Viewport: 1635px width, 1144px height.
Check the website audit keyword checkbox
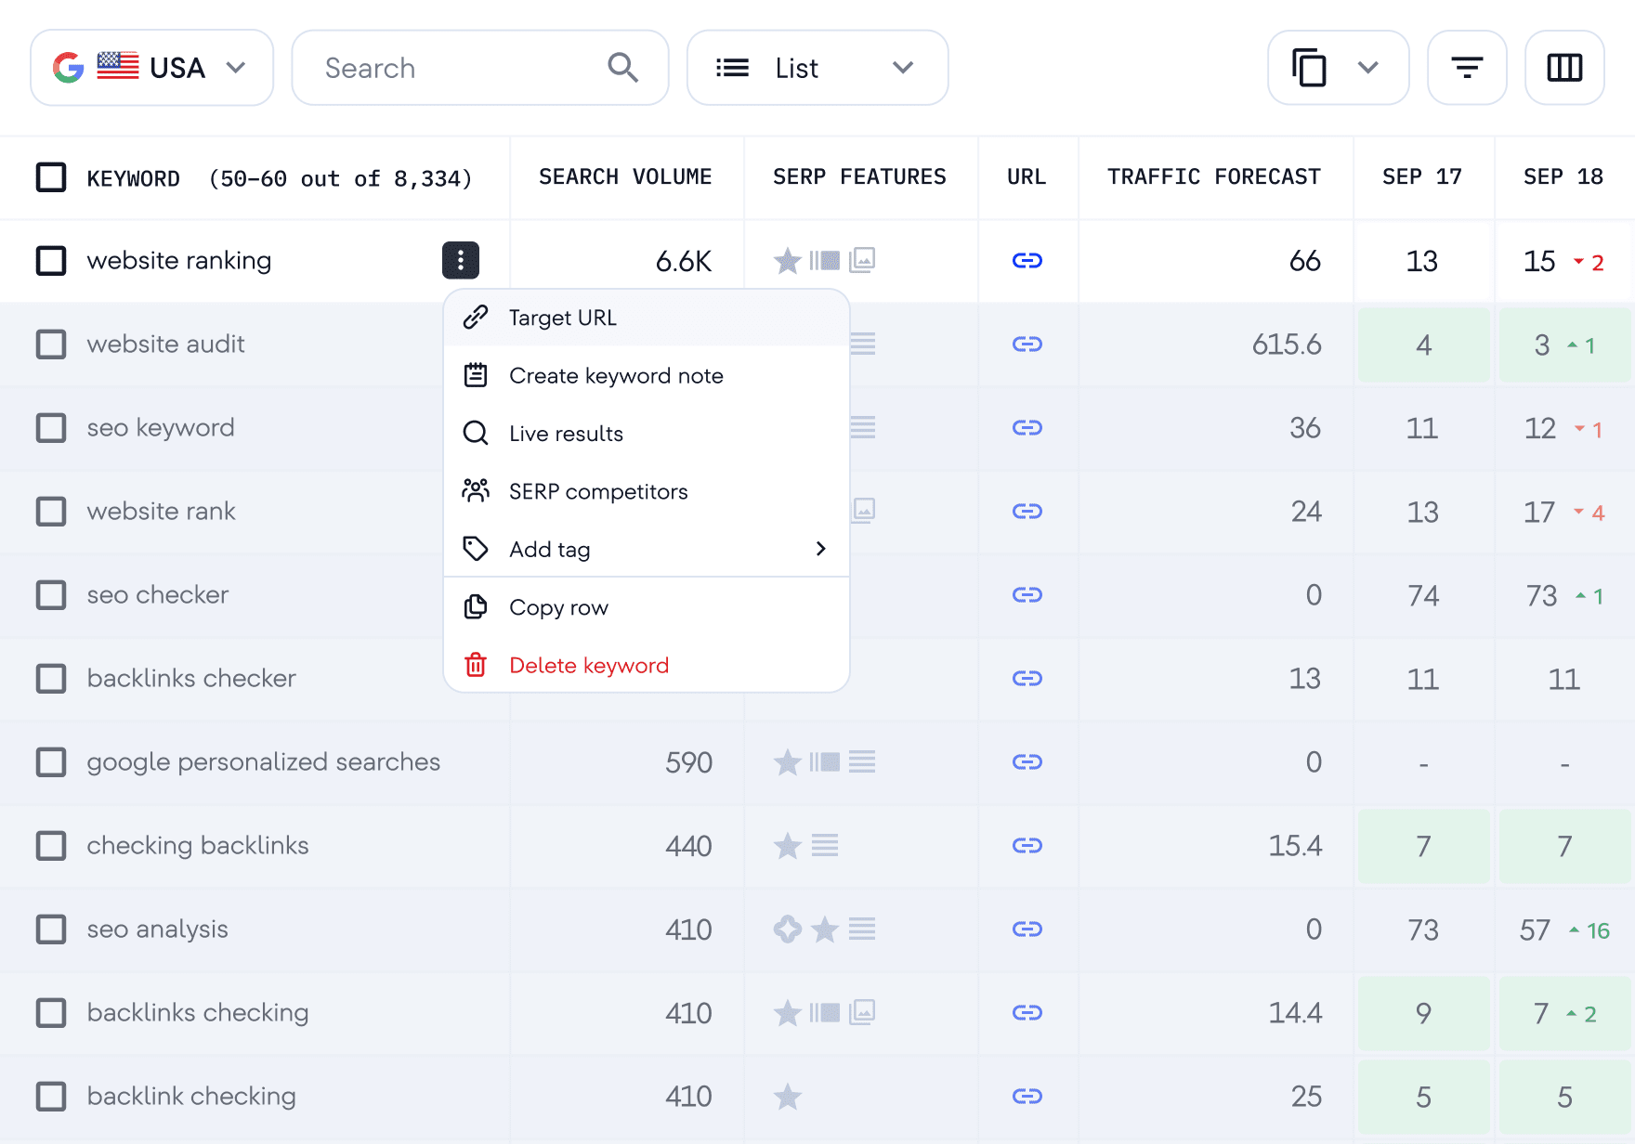coord(51,344)
